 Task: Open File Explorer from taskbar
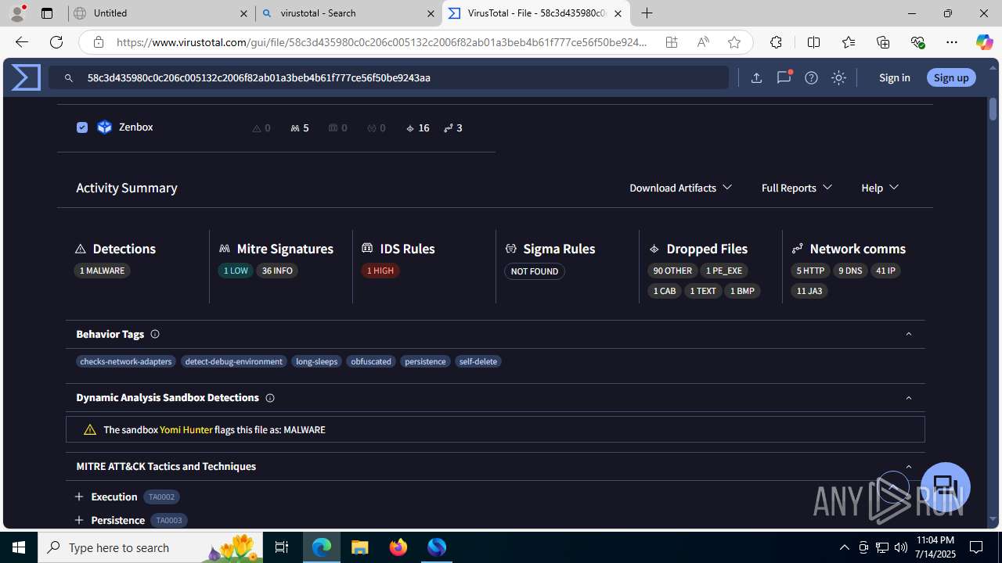[360, 547]
